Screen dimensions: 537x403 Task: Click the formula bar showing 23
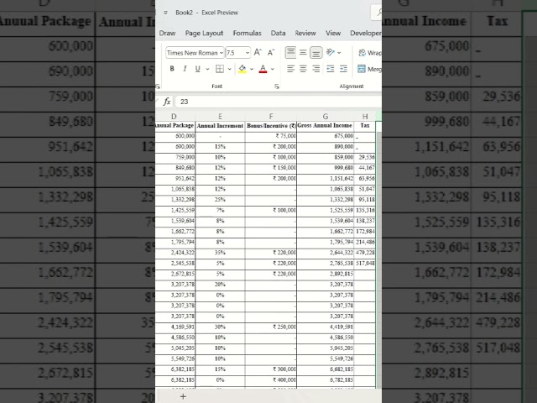coord(278,102)
